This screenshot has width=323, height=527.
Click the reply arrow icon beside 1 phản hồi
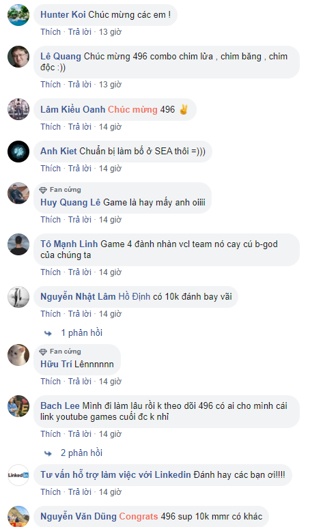pyautogui.click(x=48, y=333)
